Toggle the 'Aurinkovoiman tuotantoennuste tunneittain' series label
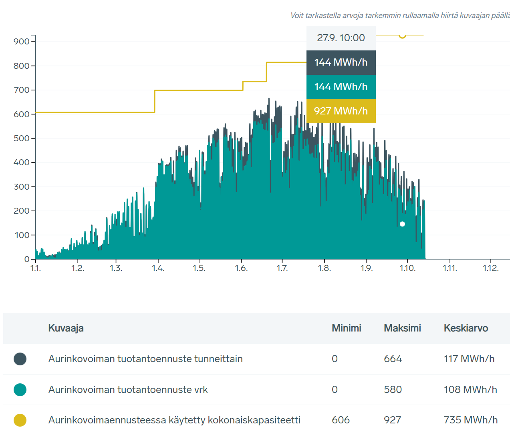510x433 pixels. (145, 359)
